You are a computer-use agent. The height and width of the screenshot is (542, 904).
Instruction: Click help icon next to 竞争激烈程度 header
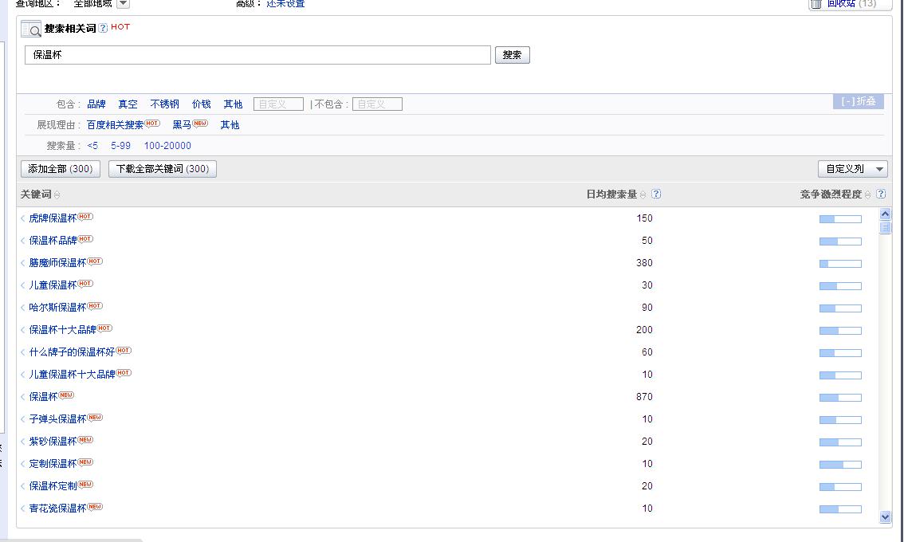(x=881, y=194)
